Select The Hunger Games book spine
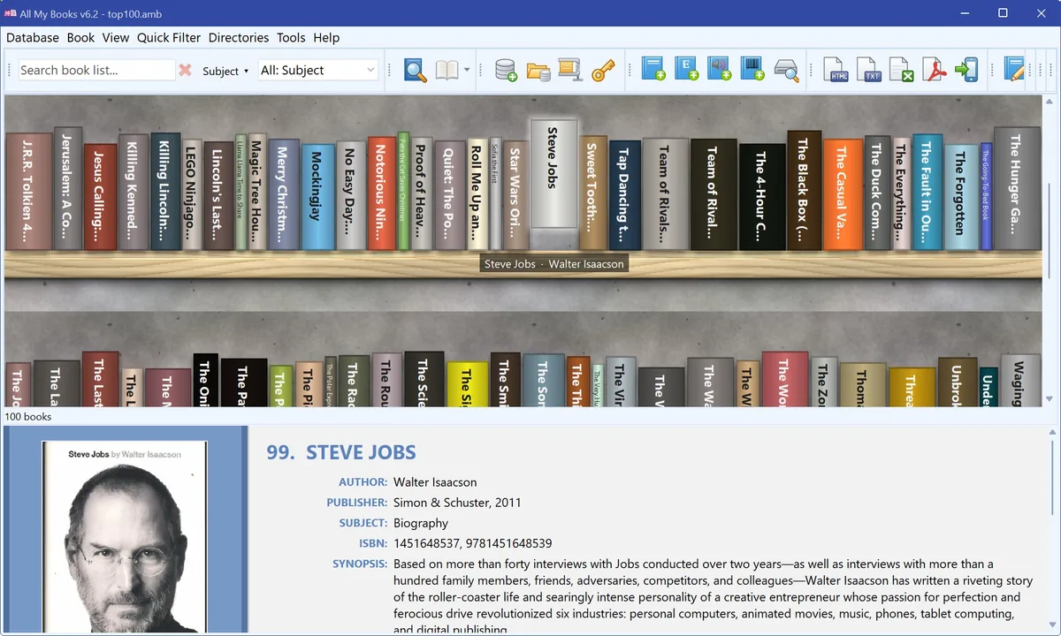Image resolution: width=1061 pixels, height=636 pixels. [x=1017, y=188]
